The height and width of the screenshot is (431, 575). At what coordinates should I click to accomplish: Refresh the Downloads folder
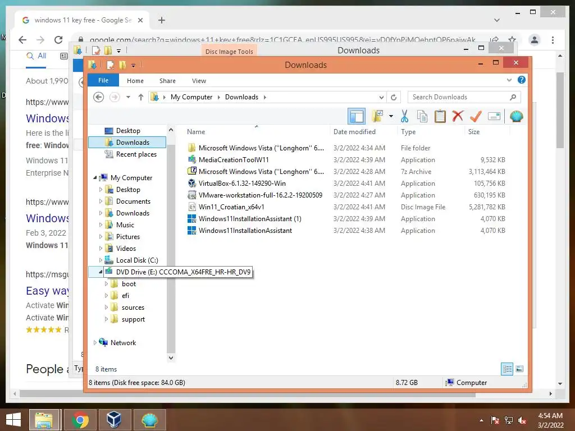[x=394, y=97]
